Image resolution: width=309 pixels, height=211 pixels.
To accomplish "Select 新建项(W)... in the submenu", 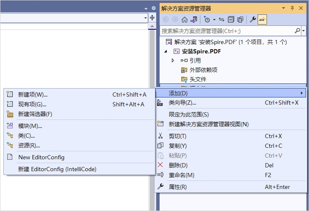I will pyautogui.click(x=79, y=94).
